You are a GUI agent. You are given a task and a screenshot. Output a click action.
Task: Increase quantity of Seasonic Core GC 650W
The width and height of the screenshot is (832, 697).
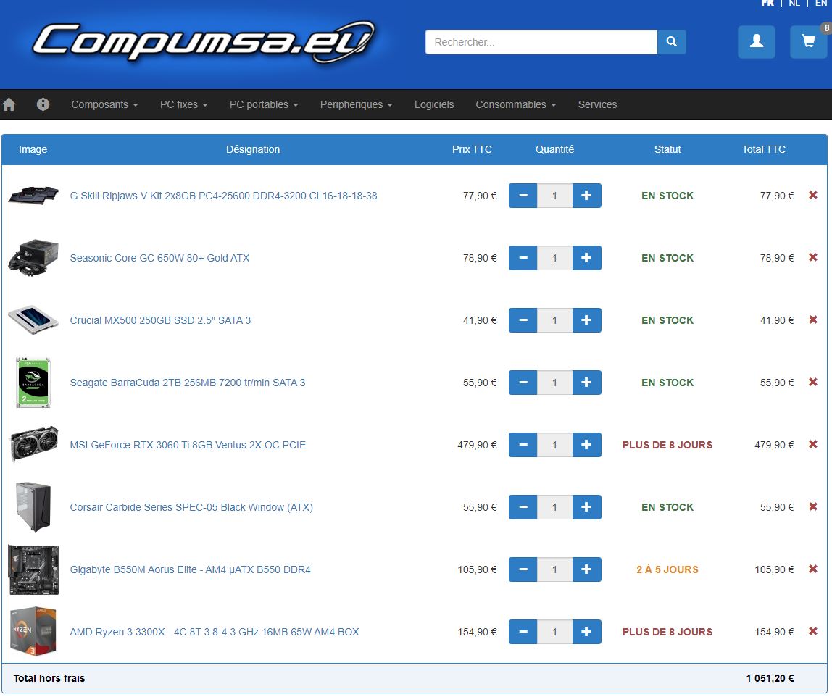click(x=586, y=258)
